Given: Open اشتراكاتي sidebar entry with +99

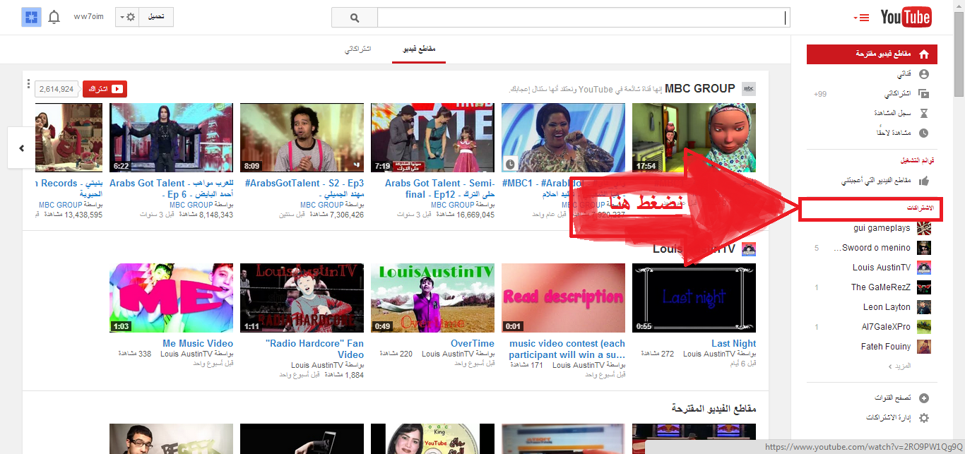Looking at the screenshot, I should tap(872, 93).
